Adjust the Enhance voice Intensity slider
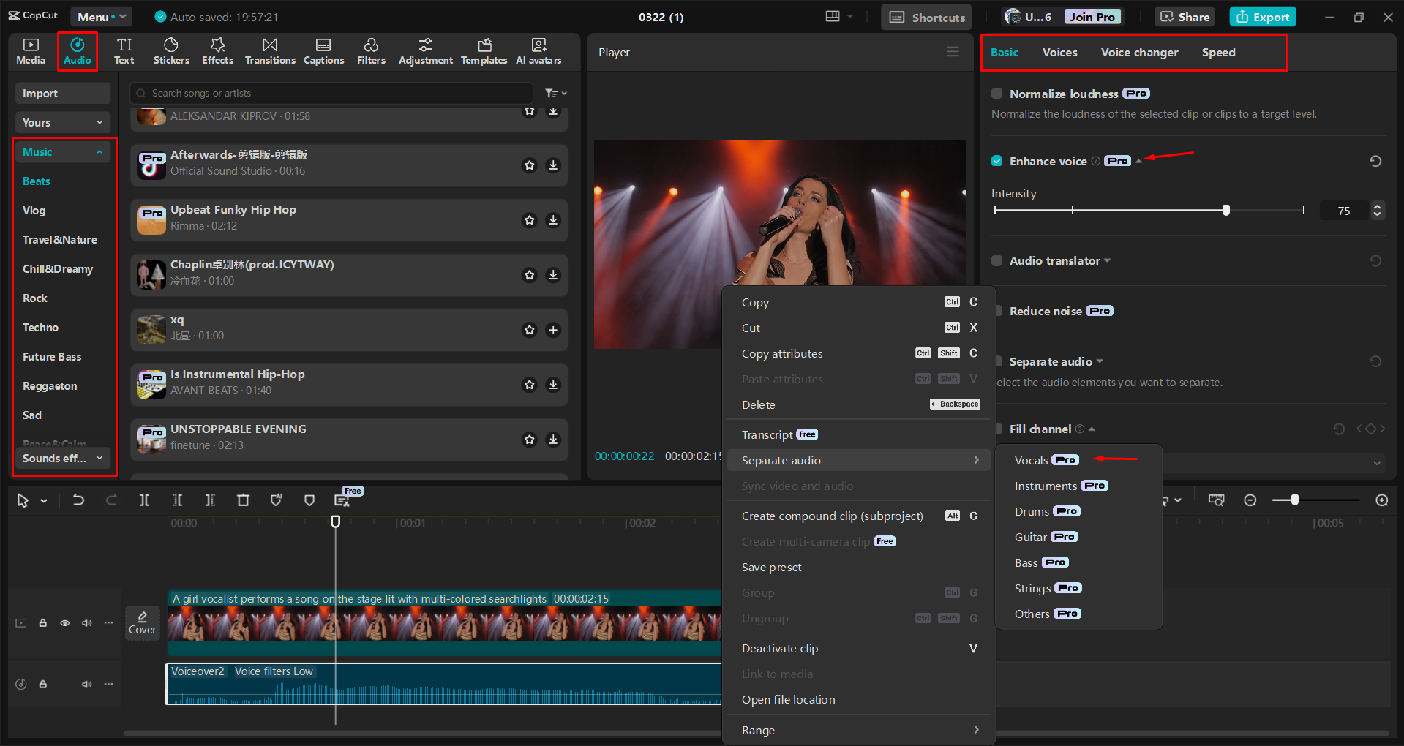 (1226, 210)
